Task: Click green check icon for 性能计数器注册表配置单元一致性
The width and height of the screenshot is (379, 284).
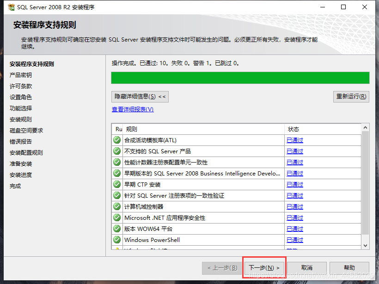Action: coord(117,162)
